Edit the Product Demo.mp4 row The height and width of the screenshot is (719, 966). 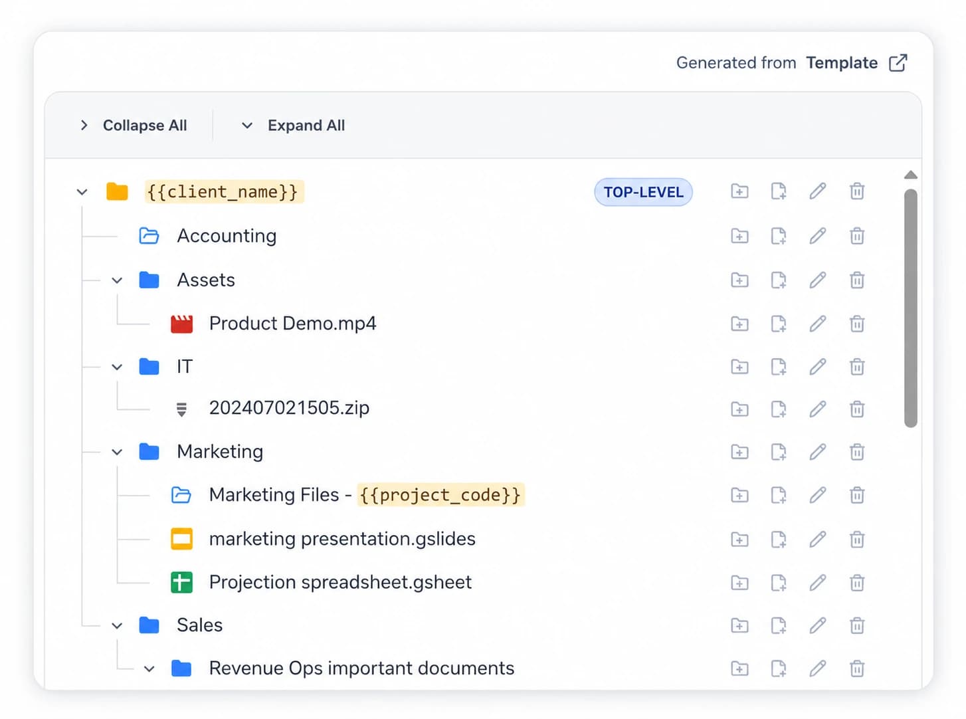818,324
